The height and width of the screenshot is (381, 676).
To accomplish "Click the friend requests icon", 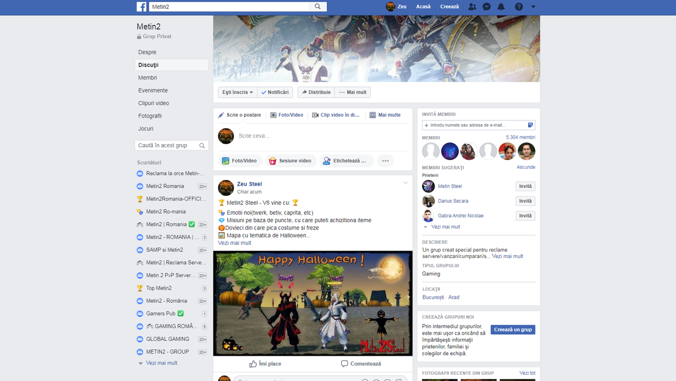I will 472,6.
